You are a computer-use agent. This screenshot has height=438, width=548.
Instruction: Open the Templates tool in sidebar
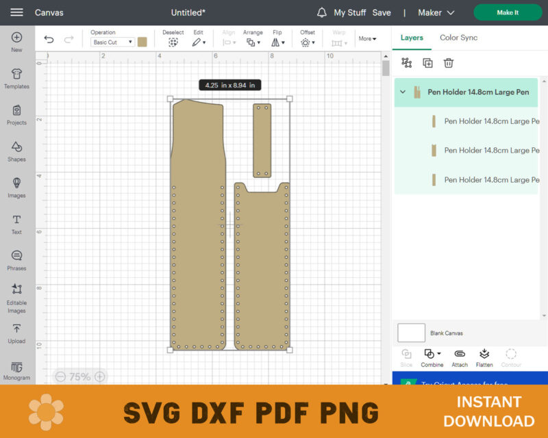(x=16, y=78)
